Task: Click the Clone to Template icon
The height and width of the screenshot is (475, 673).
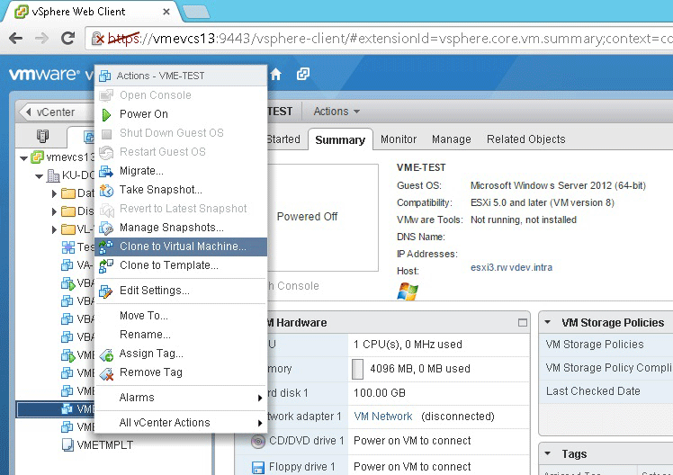Action: [106, 265]
